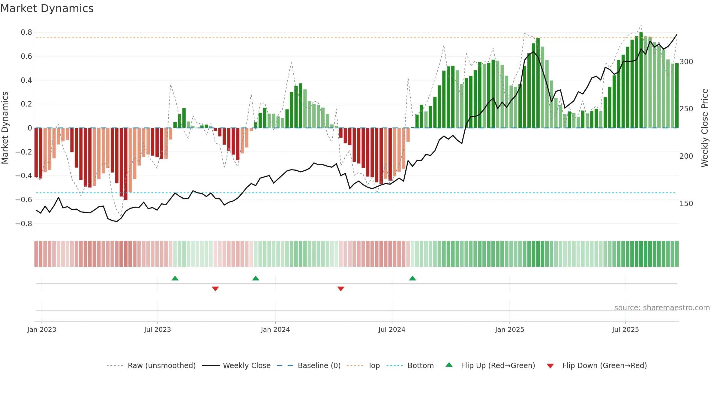The width and height of the screenshot is (720, 405).
Task: Toggle Flip Up (Red→Green) legend entry
Action: [490, 365]
